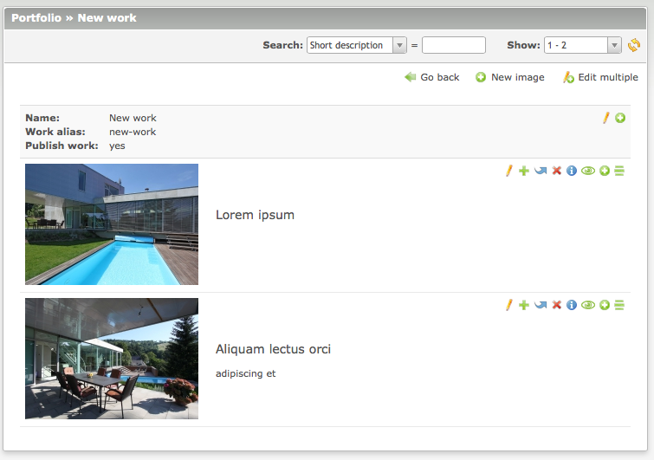Click Portfolio in the breadcrumb header
Screen dimensions: 654x460
36,17
